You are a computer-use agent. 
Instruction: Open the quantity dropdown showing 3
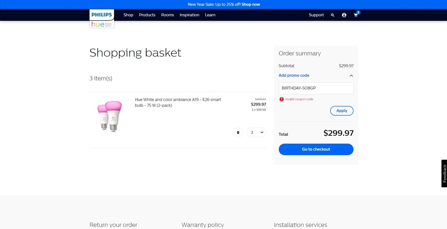[256, 132]
